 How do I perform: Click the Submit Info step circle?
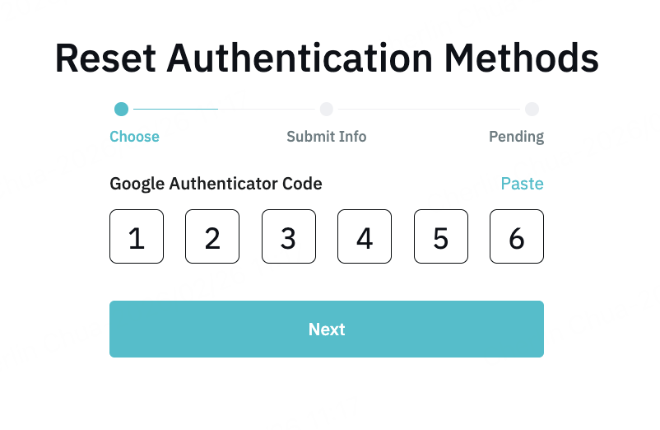[x=327, y=109]
